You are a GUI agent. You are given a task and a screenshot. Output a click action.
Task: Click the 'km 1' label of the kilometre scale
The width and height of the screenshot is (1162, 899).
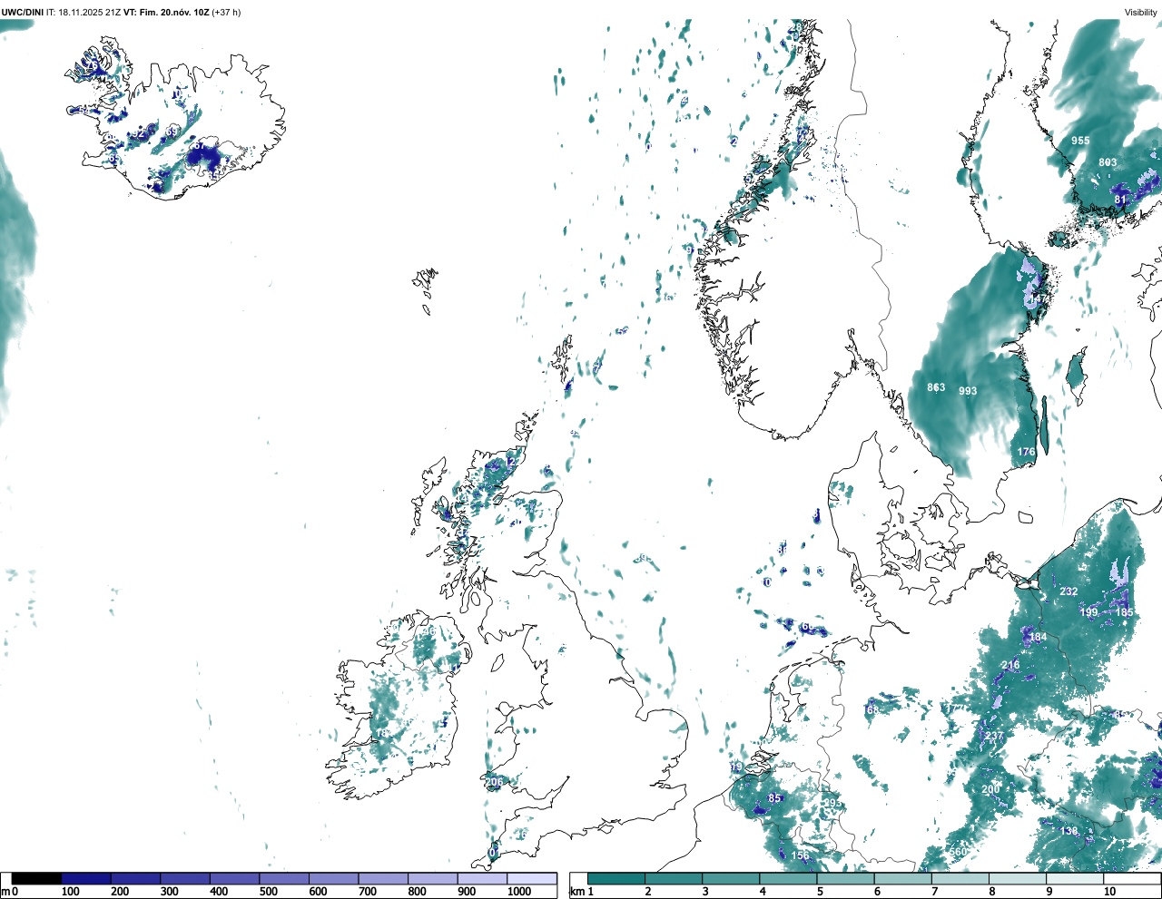tap(583, 893)
